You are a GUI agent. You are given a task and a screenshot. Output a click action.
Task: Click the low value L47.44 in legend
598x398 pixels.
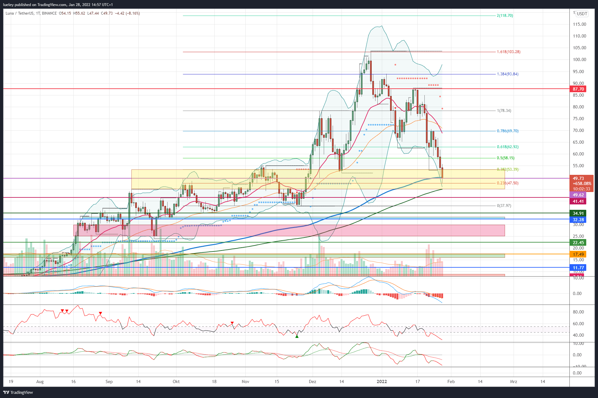pyautogui.click(x=93, y=13)
